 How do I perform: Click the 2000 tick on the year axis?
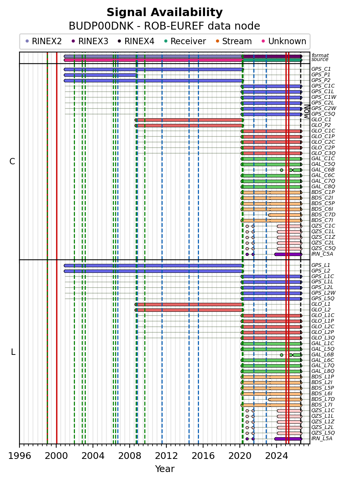56,456
